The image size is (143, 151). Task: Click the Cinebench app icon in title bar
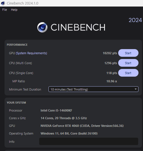coord(3,3)
